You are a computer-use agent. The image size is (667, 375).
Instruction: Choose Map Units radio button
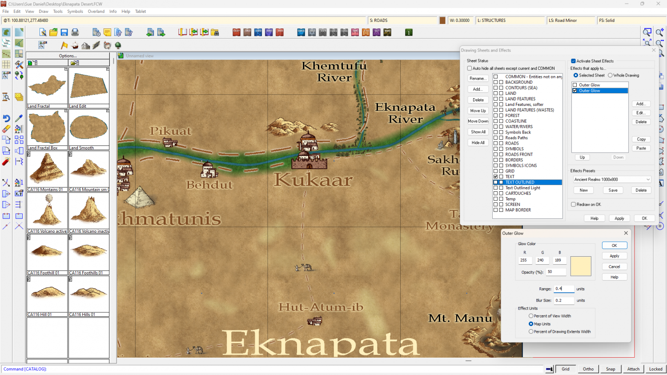[x=531, y=324]
